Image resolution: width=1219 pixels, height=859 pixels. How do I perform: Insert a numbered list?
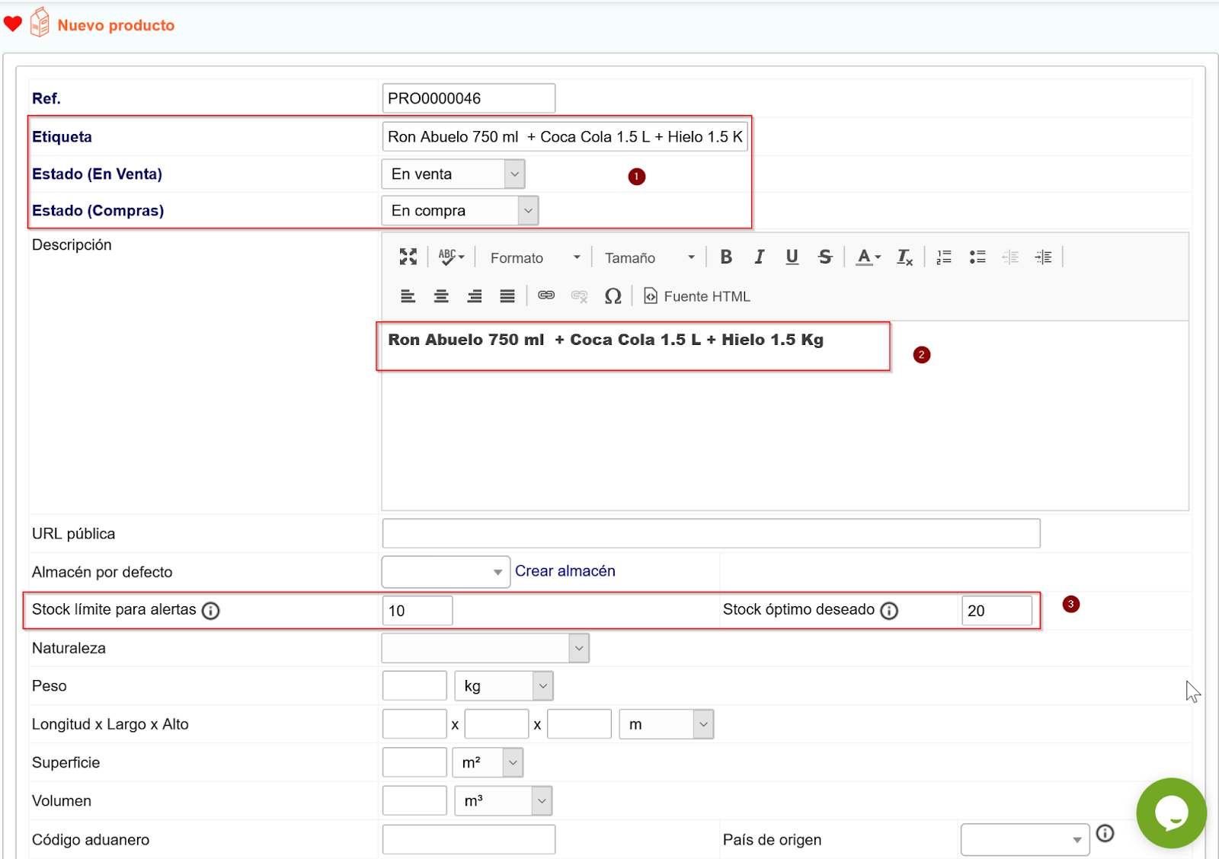pyautogui.click(x=944, y=257)
